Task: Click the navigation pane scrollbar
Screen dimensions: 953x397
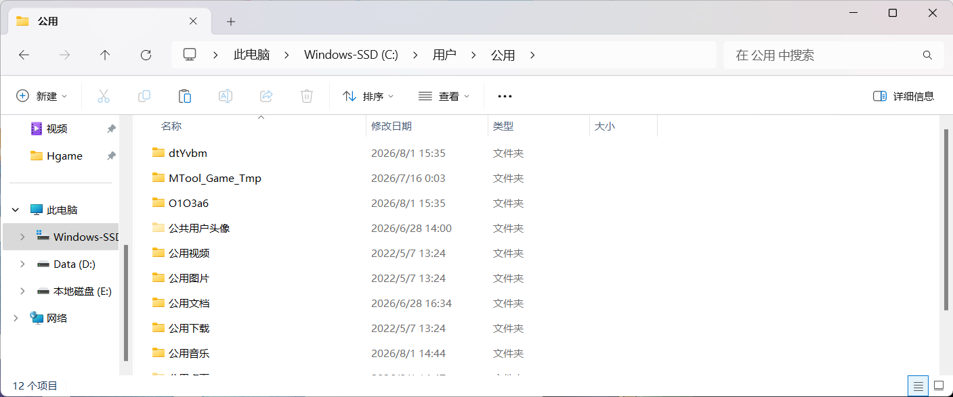Action: tap(125, 303)
